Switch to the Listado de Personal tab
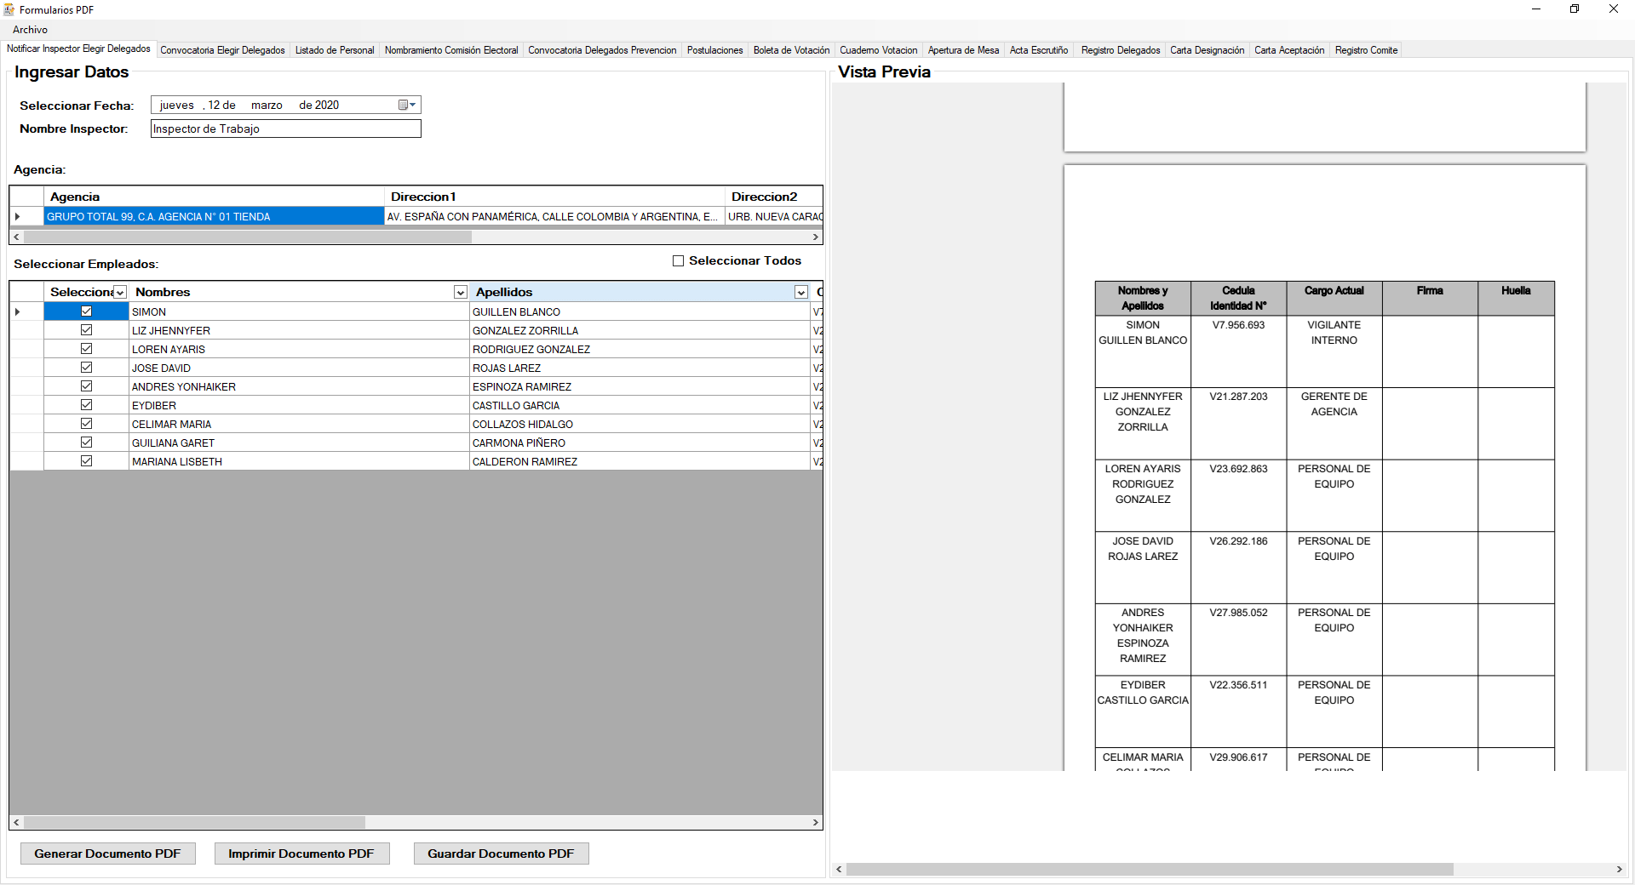1635x885 pixels. (x=335, y=50)
